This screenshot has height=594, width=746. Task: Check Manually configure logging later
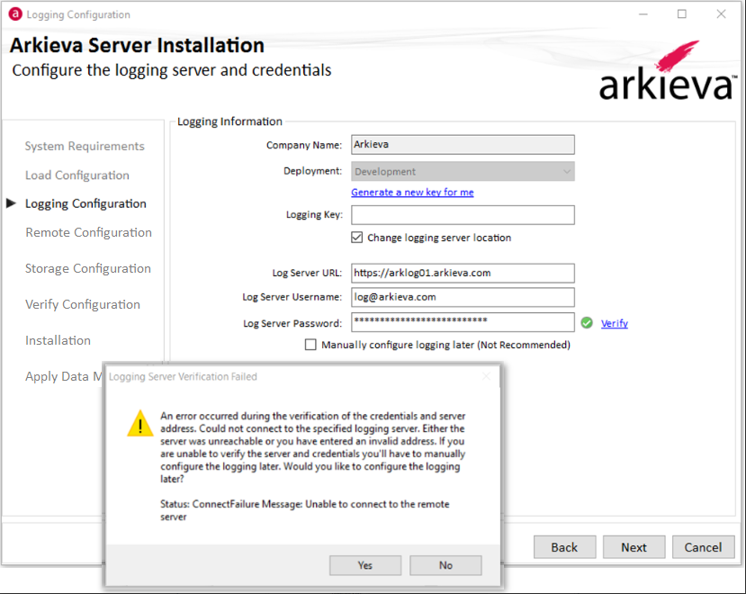click(x=310, y=344)
